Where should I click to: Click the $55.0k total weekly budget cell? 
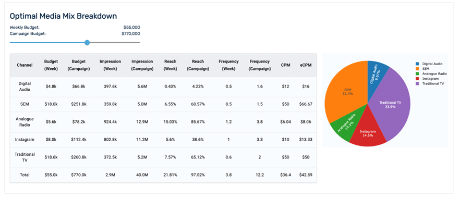[51, 175]
